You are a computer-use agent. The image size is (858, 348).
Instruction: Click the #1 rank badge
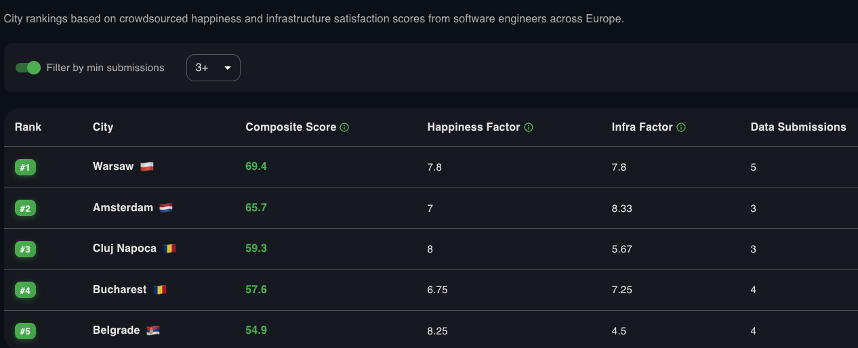point(25,167)
